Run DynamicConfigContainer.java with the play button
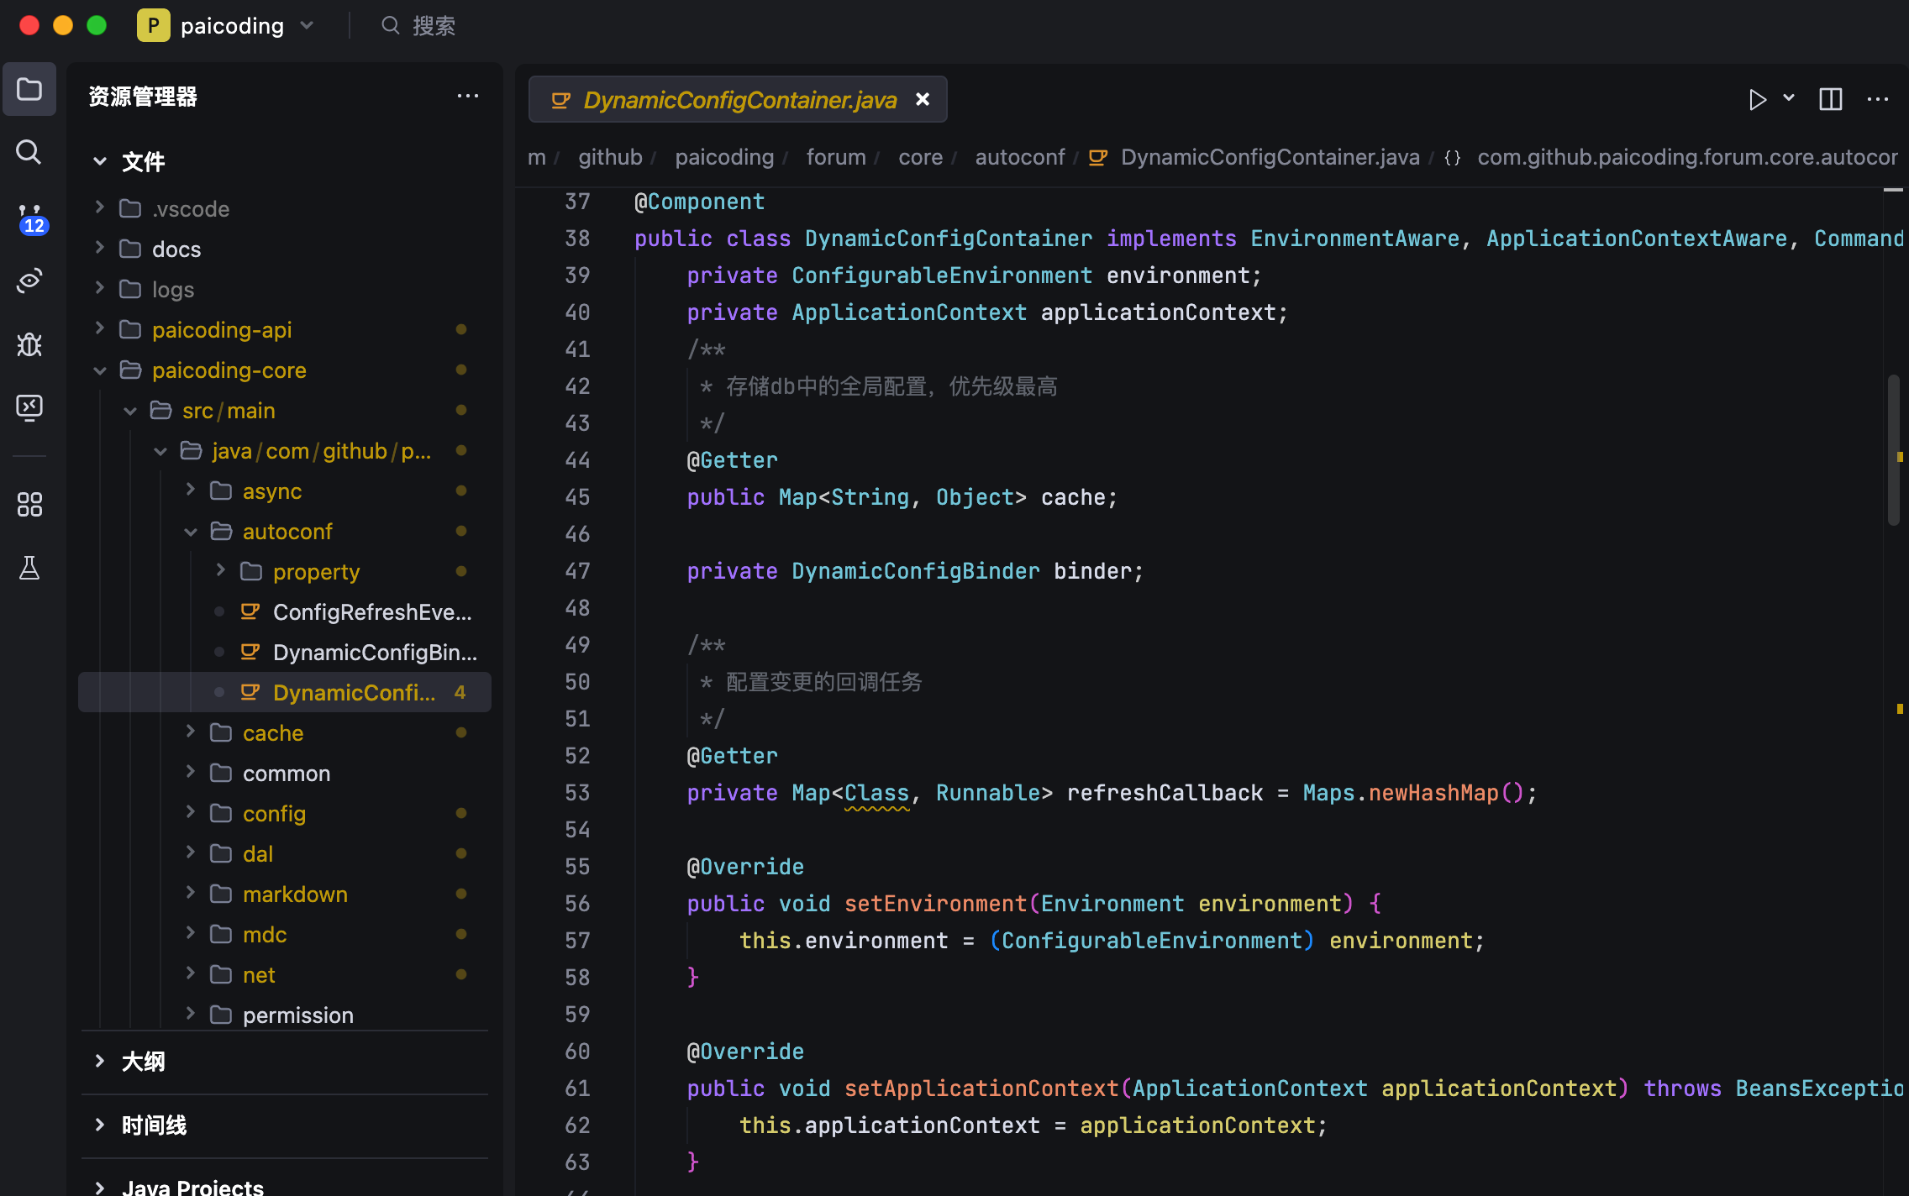The height and width of the screenshot is (1196, 1909). 1758,99
